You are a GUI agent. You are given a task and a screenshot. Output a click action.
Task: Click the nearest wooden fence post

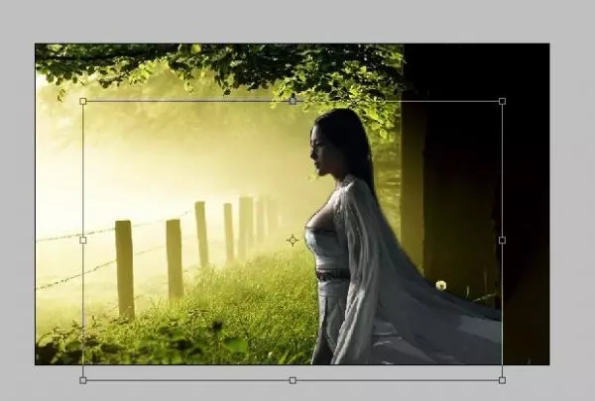(x=124, y=267)
